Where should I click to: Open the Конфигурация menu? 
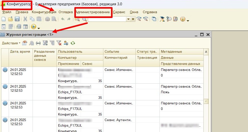click(44, 12)
